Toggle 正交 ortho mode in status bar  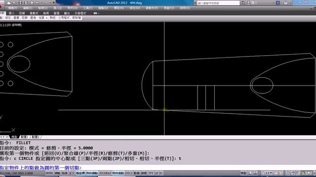coord(72,173)
